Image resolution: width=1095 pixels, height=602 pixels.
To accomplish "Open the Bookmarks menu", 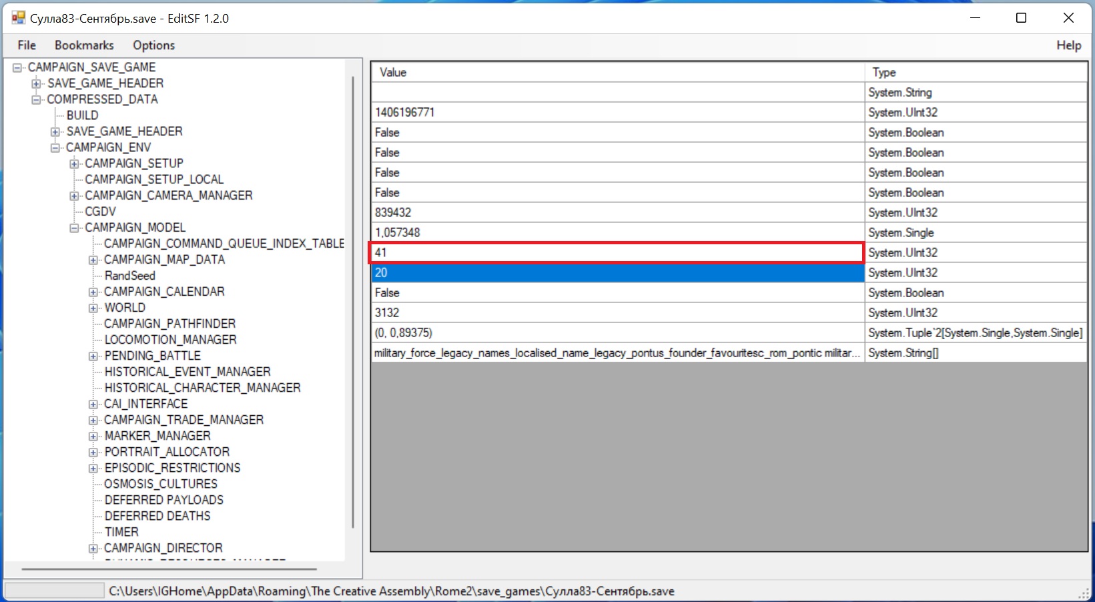I will [84, 45].
